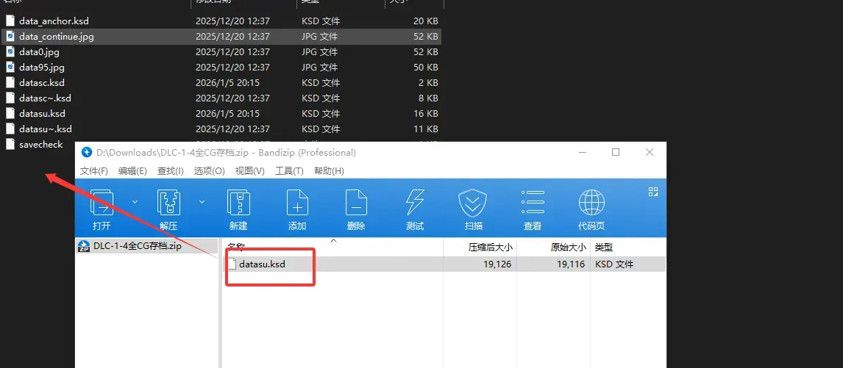Open the dropdown arrow next to 打开
The width and height of the screenshot is (843, 368).
coord(135,201)
